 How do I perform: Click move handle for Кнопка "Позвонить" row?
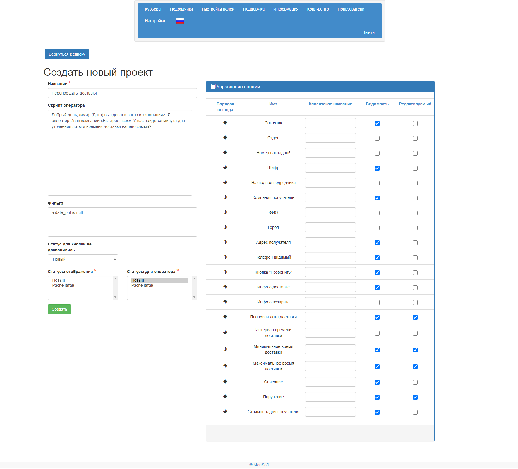point(225,272)
